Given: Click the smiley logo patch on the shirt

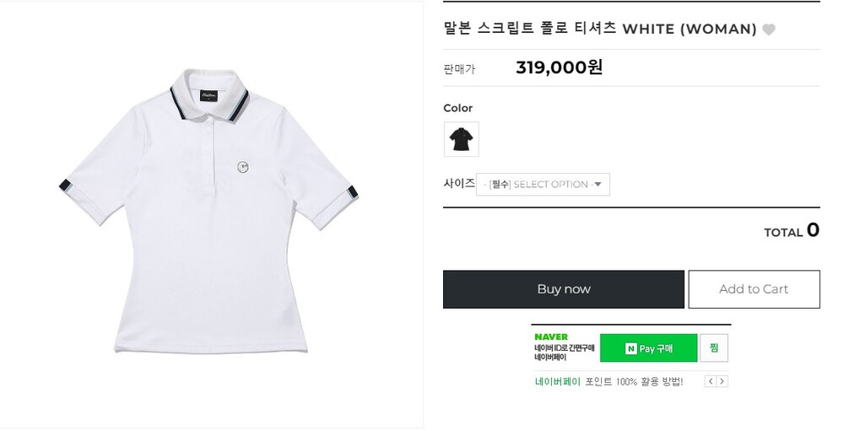Looking at the screenshot, I should 243,166.
